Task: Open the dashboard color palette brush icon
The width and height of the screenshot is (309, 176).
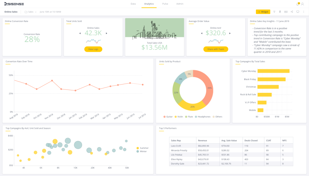Action: coord(280,12)
